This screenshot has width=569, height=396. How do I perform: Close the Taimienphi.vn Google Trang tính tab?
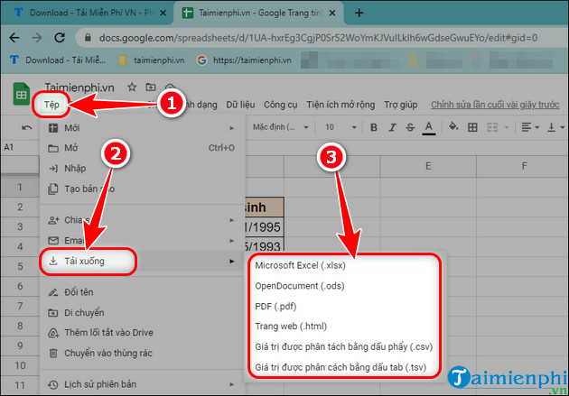click(332, 13)
